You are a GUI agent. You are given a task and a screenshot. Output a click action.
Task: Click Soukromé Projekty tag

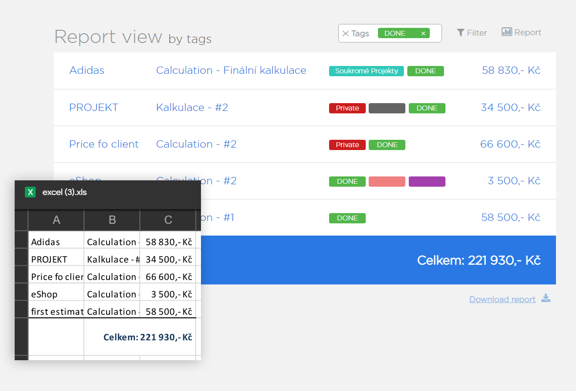[x=366, y=71]
